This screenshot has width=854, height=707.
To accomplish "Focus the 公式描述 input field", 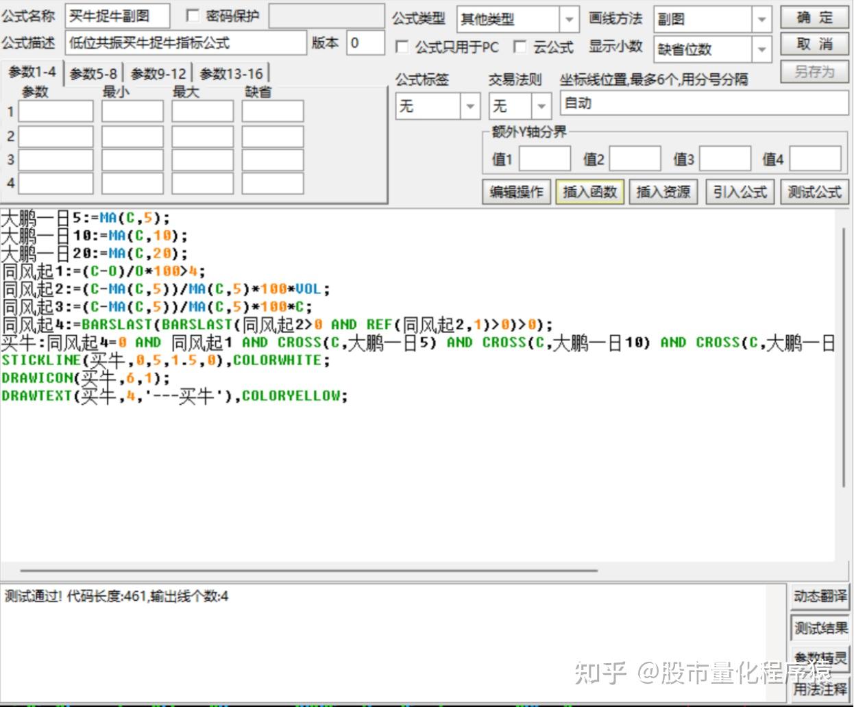I will tap(186, 42).
